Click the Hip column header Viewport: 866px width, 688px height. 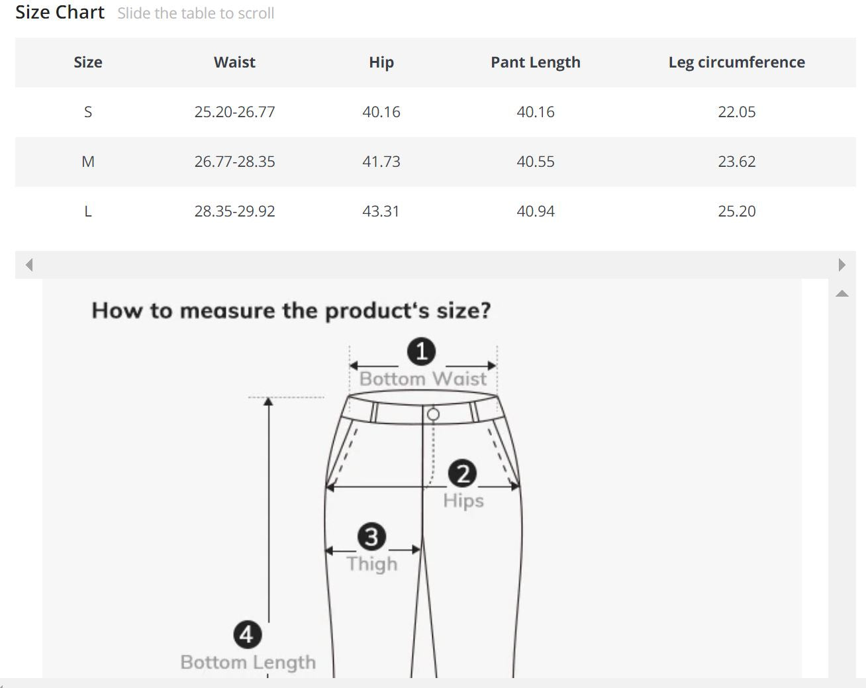click(x=381, y=62)
